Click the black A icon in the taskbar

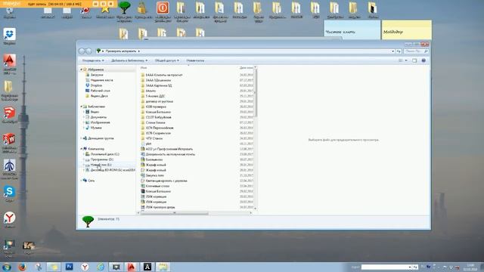(x=147, y=267)
